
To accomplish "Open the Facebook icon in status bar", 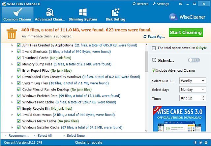I will click(x=196, y=142).
